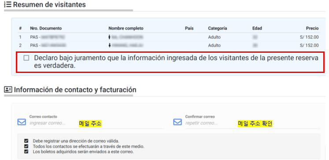
Task: Click the Correo contacto email input field
Action: [97, 124]
